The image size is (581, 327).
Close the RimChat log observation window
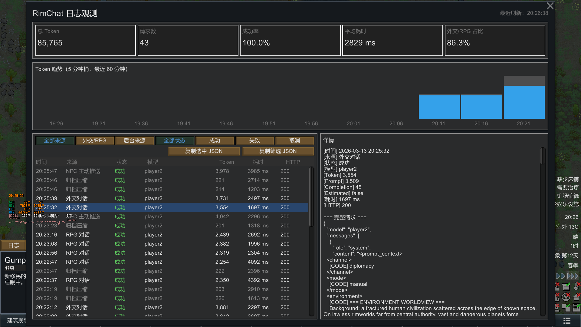(x=550, y=6)
